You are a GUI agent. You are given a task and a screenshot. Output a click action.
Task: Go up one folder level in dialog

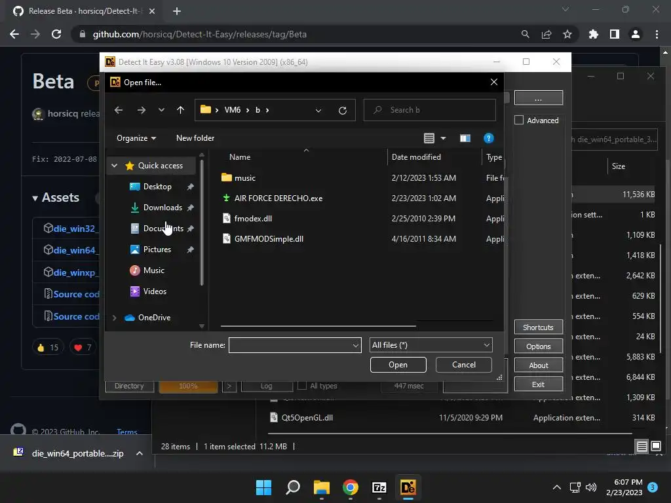[180, 110]
